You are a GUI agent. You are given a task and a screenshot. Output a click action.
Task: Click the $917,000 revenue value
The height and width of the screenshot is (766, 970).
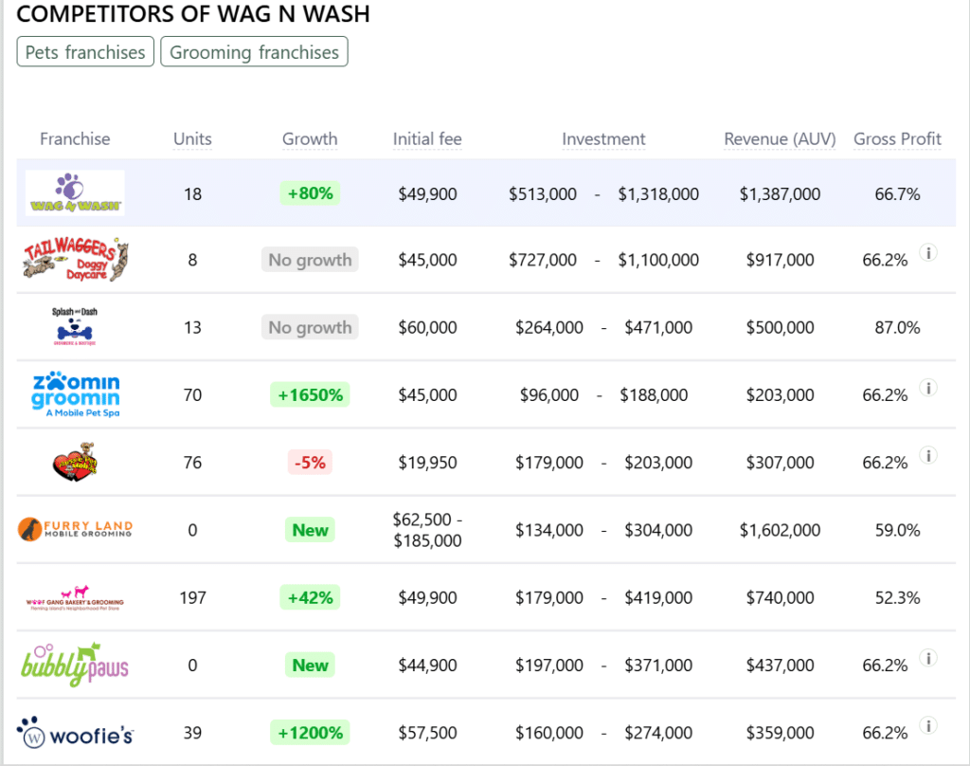coord(781,260)
